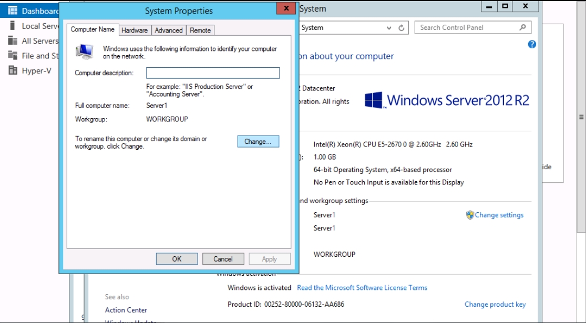Switch to the Hardware tab
586x323 pixels.
135,30
